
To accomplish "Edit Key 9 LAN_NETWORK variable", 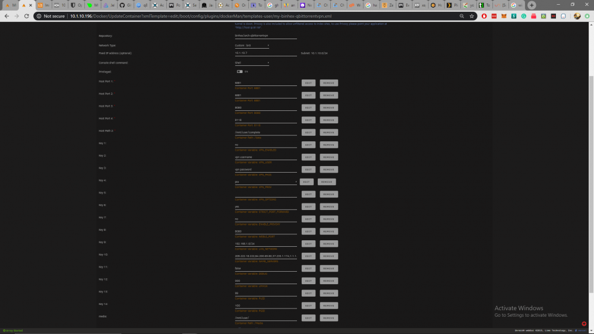I will (308, 244).
